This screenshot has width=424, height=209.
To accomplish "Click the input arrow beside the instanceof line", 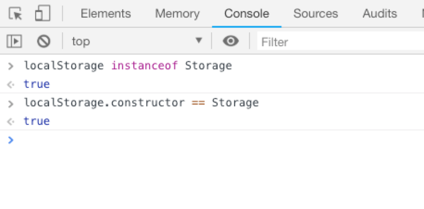I will click(x=11, y=66).
